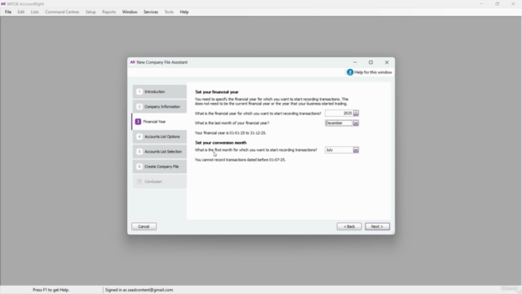The height and width of the screenshot is (294, 522).
Task: Go to step 5 Accounts List Selection
Action: (x=160, y=152)
